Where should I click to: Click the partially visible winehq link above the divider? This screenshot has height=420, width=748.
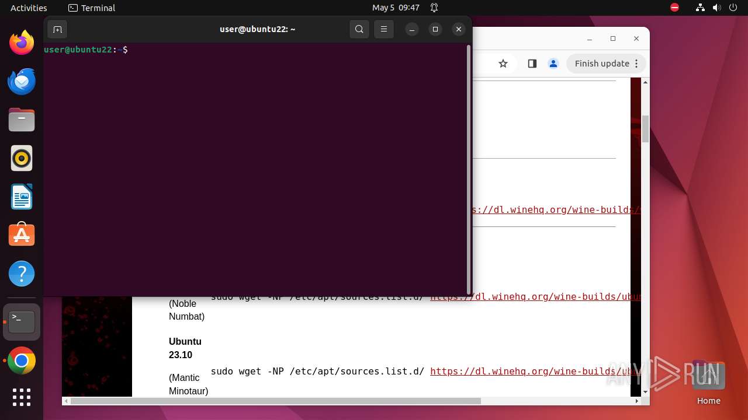(557, 209)
